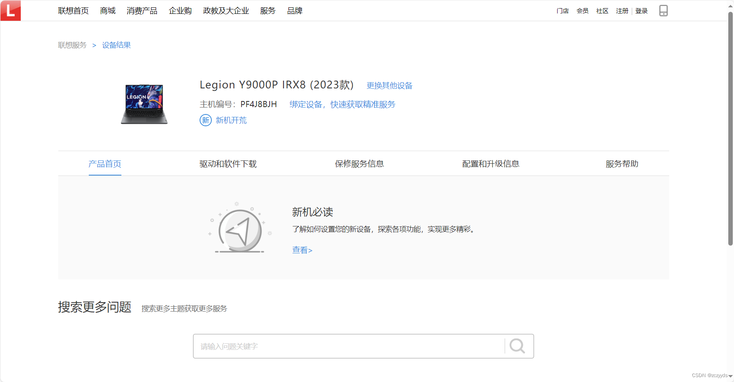Click 设备结果 breadcrumb

point(116,45)
